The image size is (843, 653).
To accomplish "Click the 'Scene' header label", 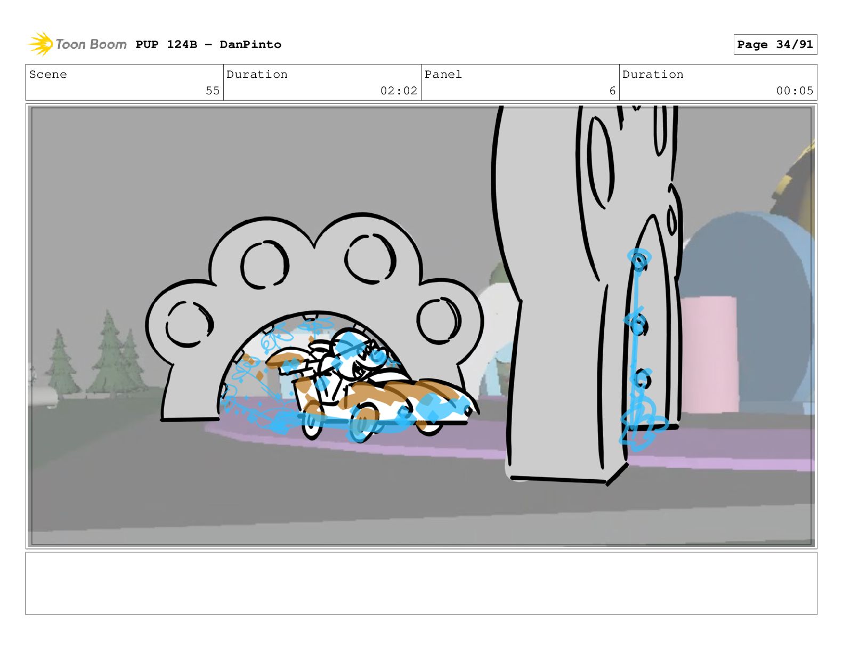I will coord(48,74).
